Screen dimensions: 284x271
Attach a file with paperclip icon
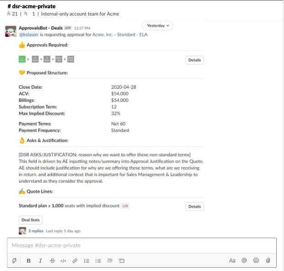tap(268, 260)
